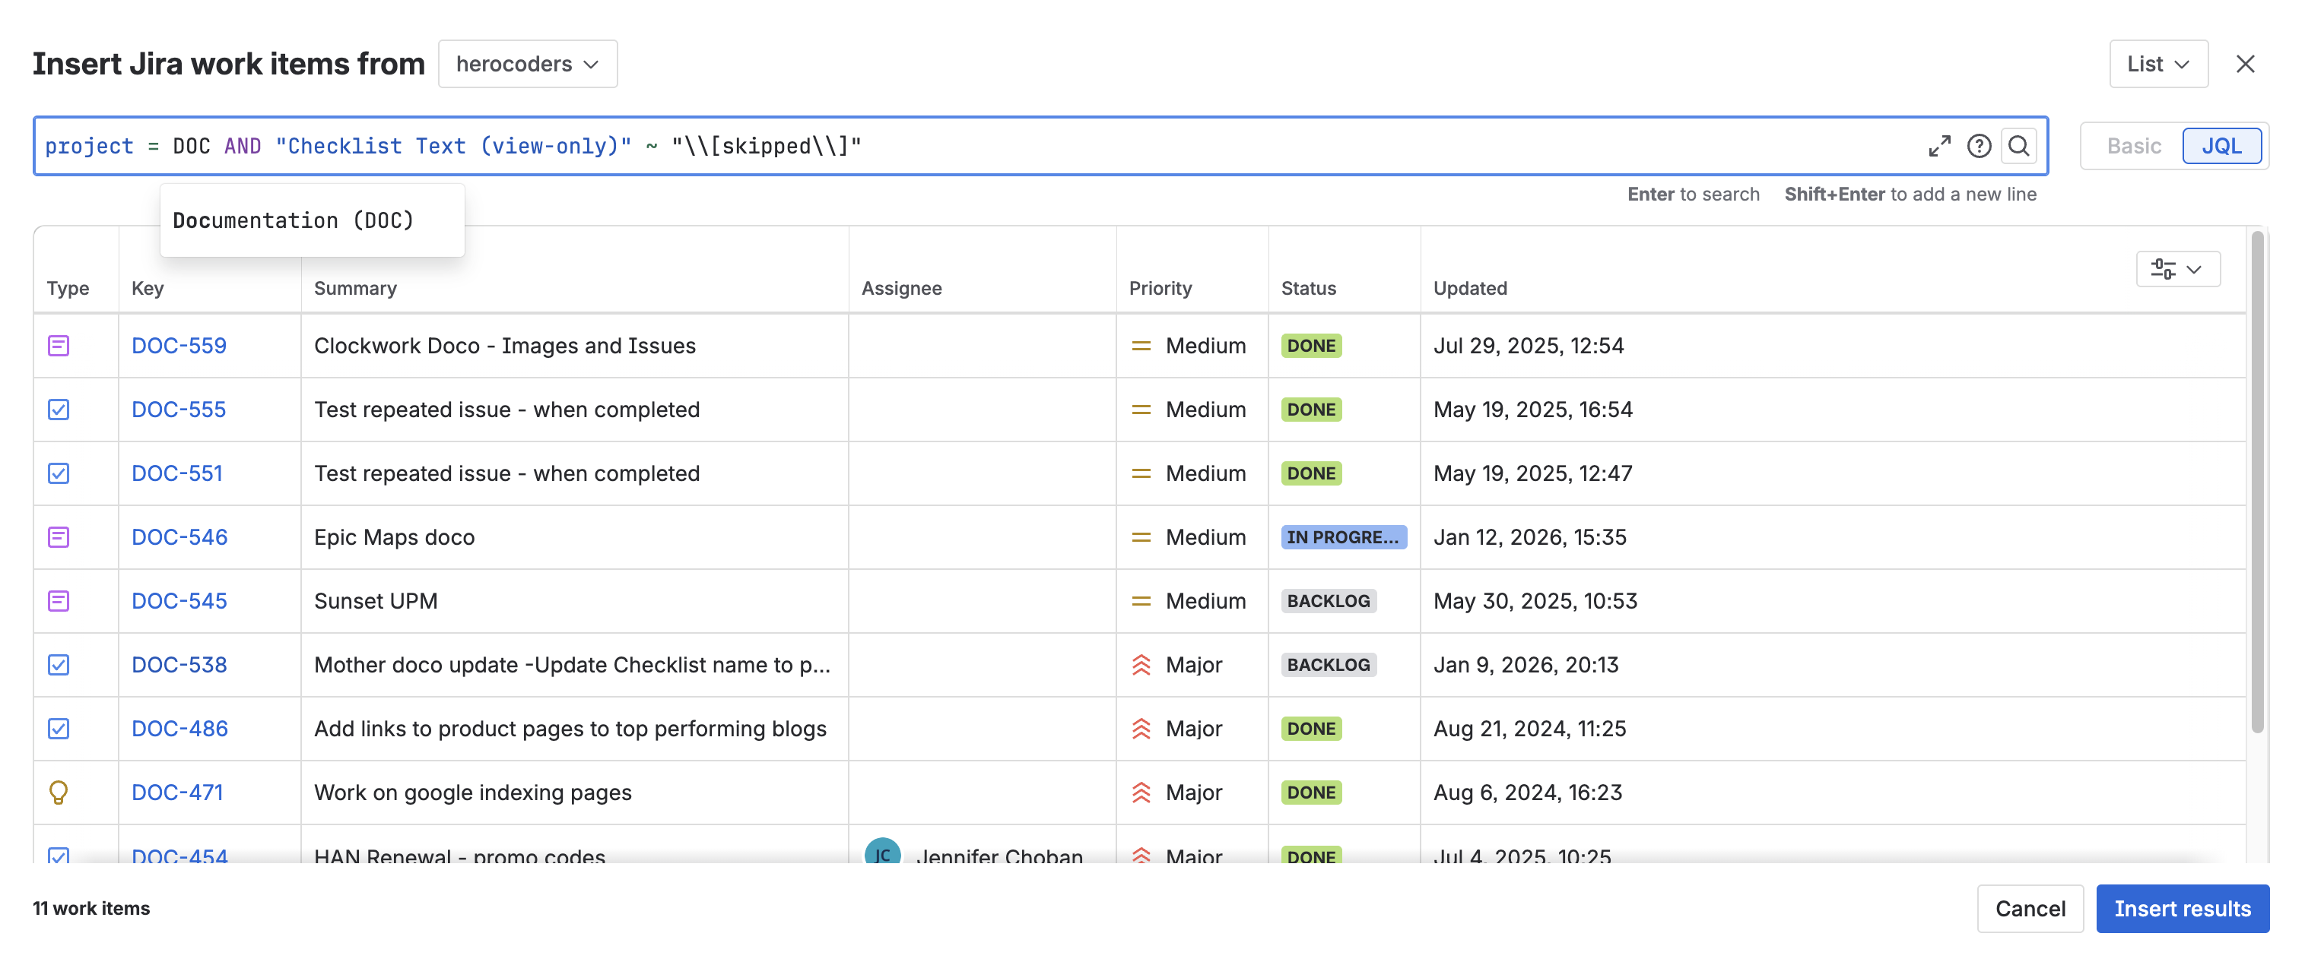The image size is (2305, 965).
Task: Open work item DOC-559
Action: tap(178, 345)
